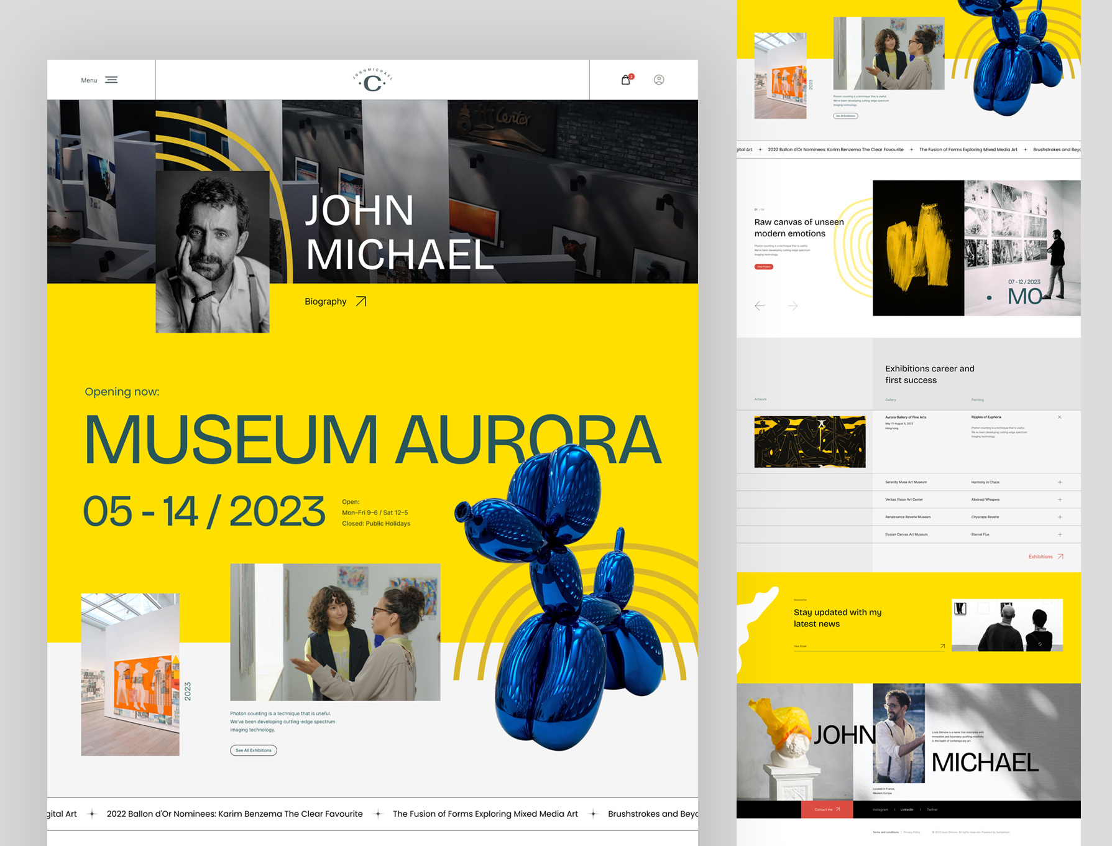Open the hamburger Menu icon
Screen dimensions: 1112x846
point(111,80)
